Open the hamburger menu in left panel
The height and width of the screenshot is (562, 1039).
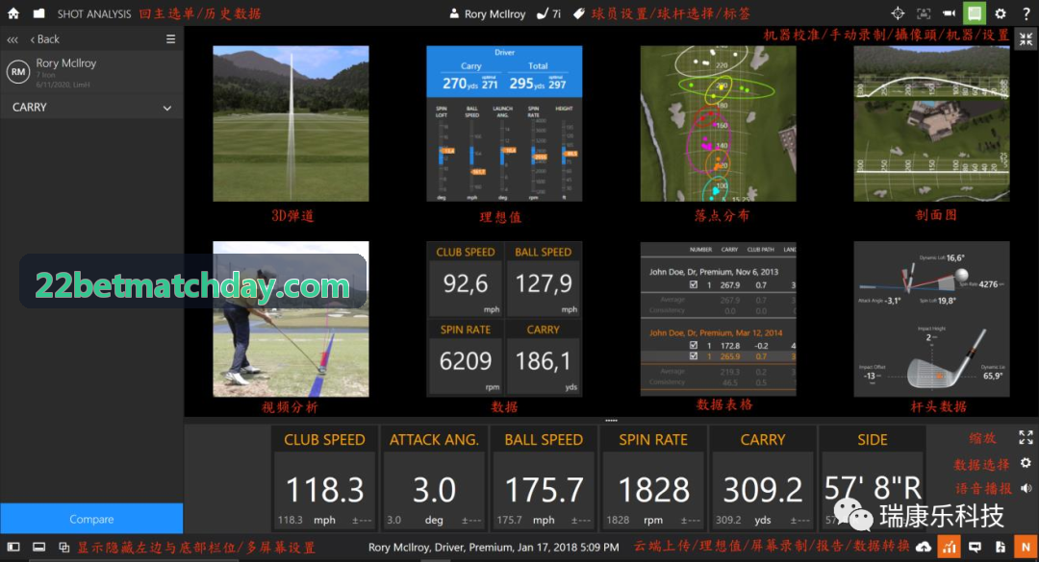pyautogui.click(x=170, y=39)
